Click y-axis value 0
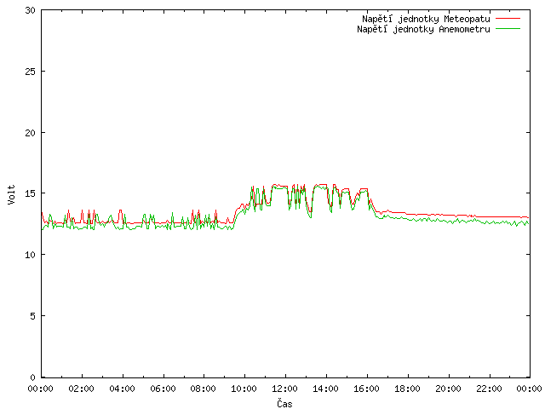The width and height of the screenshot is (545, 409). coord(32,377)
